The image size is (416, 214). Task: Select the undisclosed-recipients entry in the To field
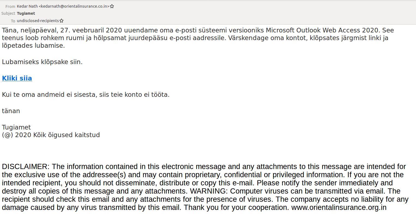(x=38, y=21)
